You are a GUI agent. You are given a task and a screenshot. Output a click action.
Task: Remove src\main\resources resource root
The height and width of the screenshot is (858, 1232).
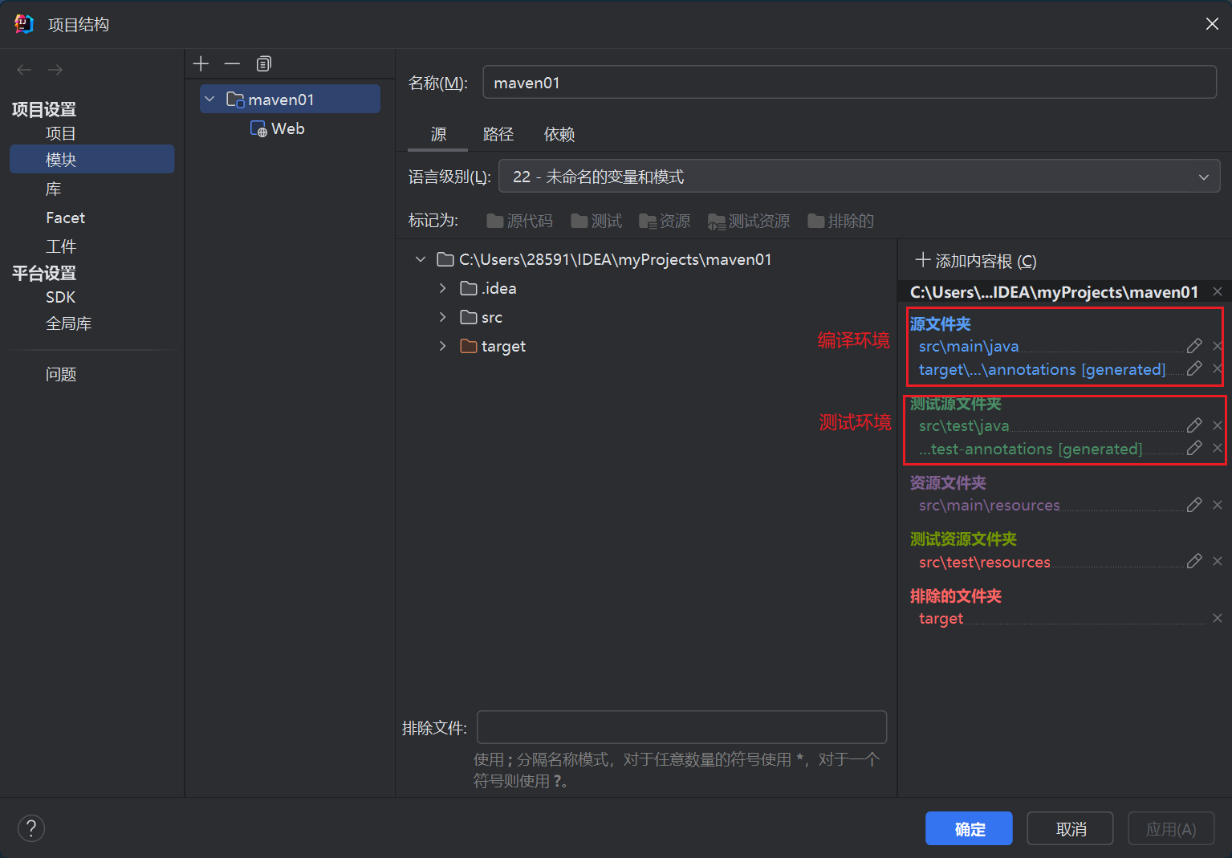click(1218, 505)
